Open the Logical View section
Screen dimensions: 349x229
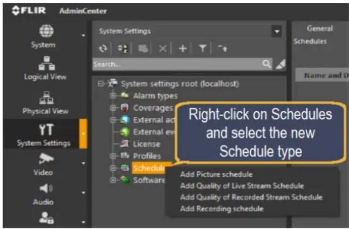tap(45, 68)
